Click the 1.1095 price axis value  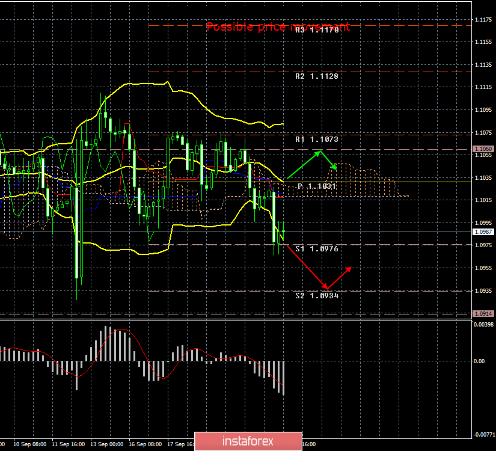click(x=483, y=110)
